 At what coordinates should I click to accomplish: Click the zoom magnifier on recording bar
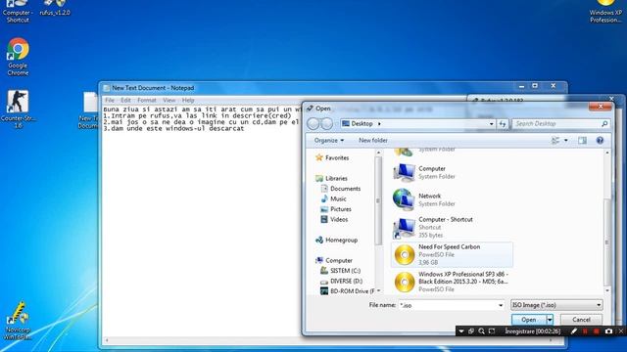pos(481,331)
